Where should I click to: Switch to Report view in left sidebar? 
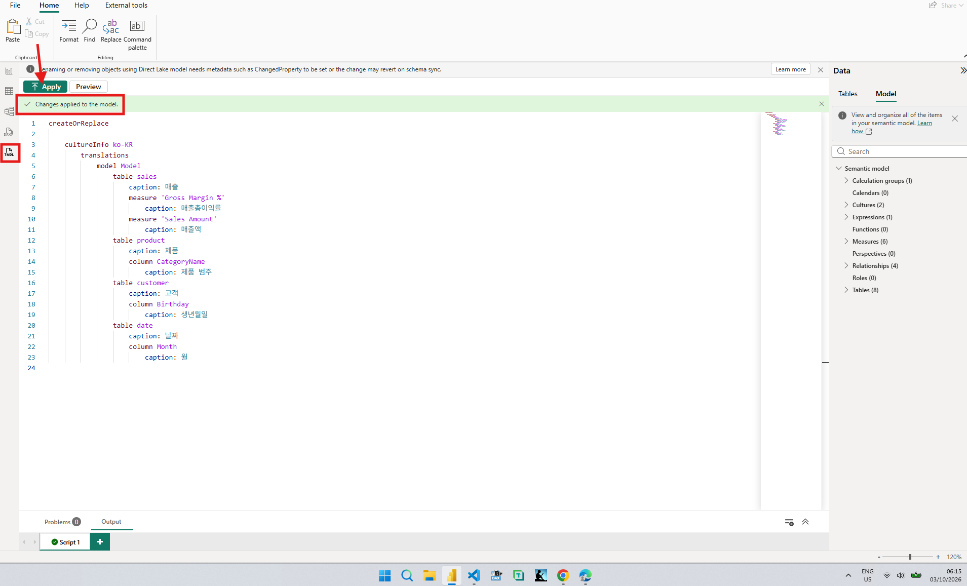(9, 71)
